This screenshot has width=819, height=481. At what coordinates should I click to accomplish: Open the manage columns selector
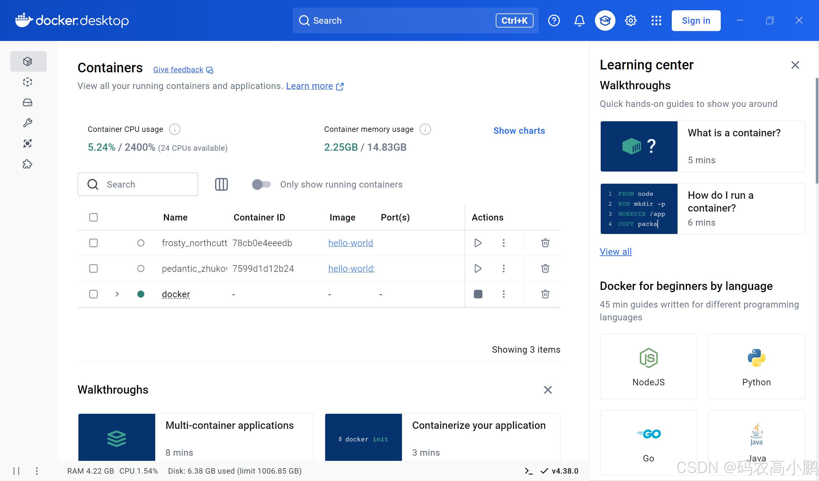pos(221,184)
